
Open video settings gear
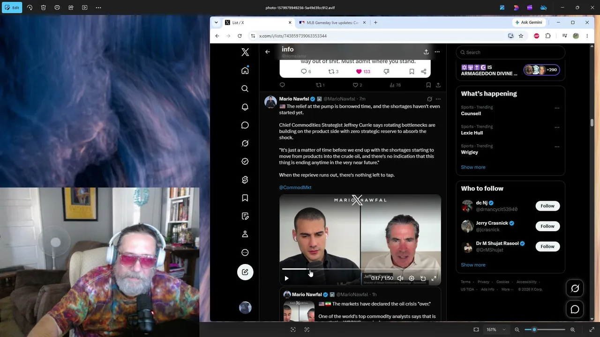tap(412, 278)
